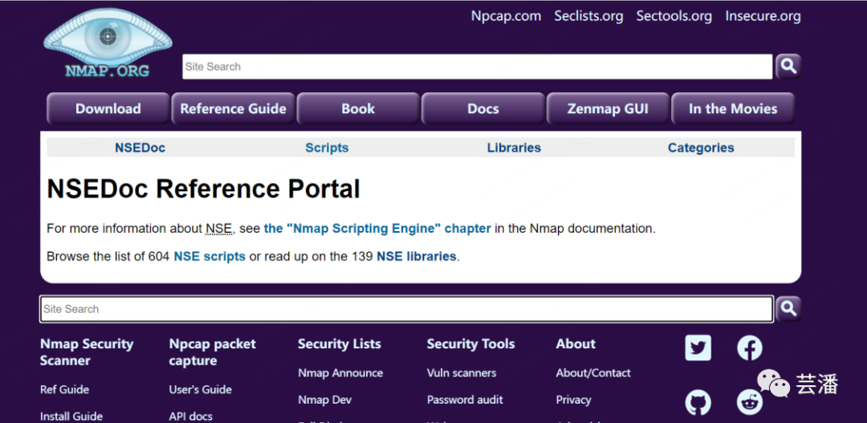Click the Nmap Security Scanner footer heading
867x423 pixels.
click(87, 352)
